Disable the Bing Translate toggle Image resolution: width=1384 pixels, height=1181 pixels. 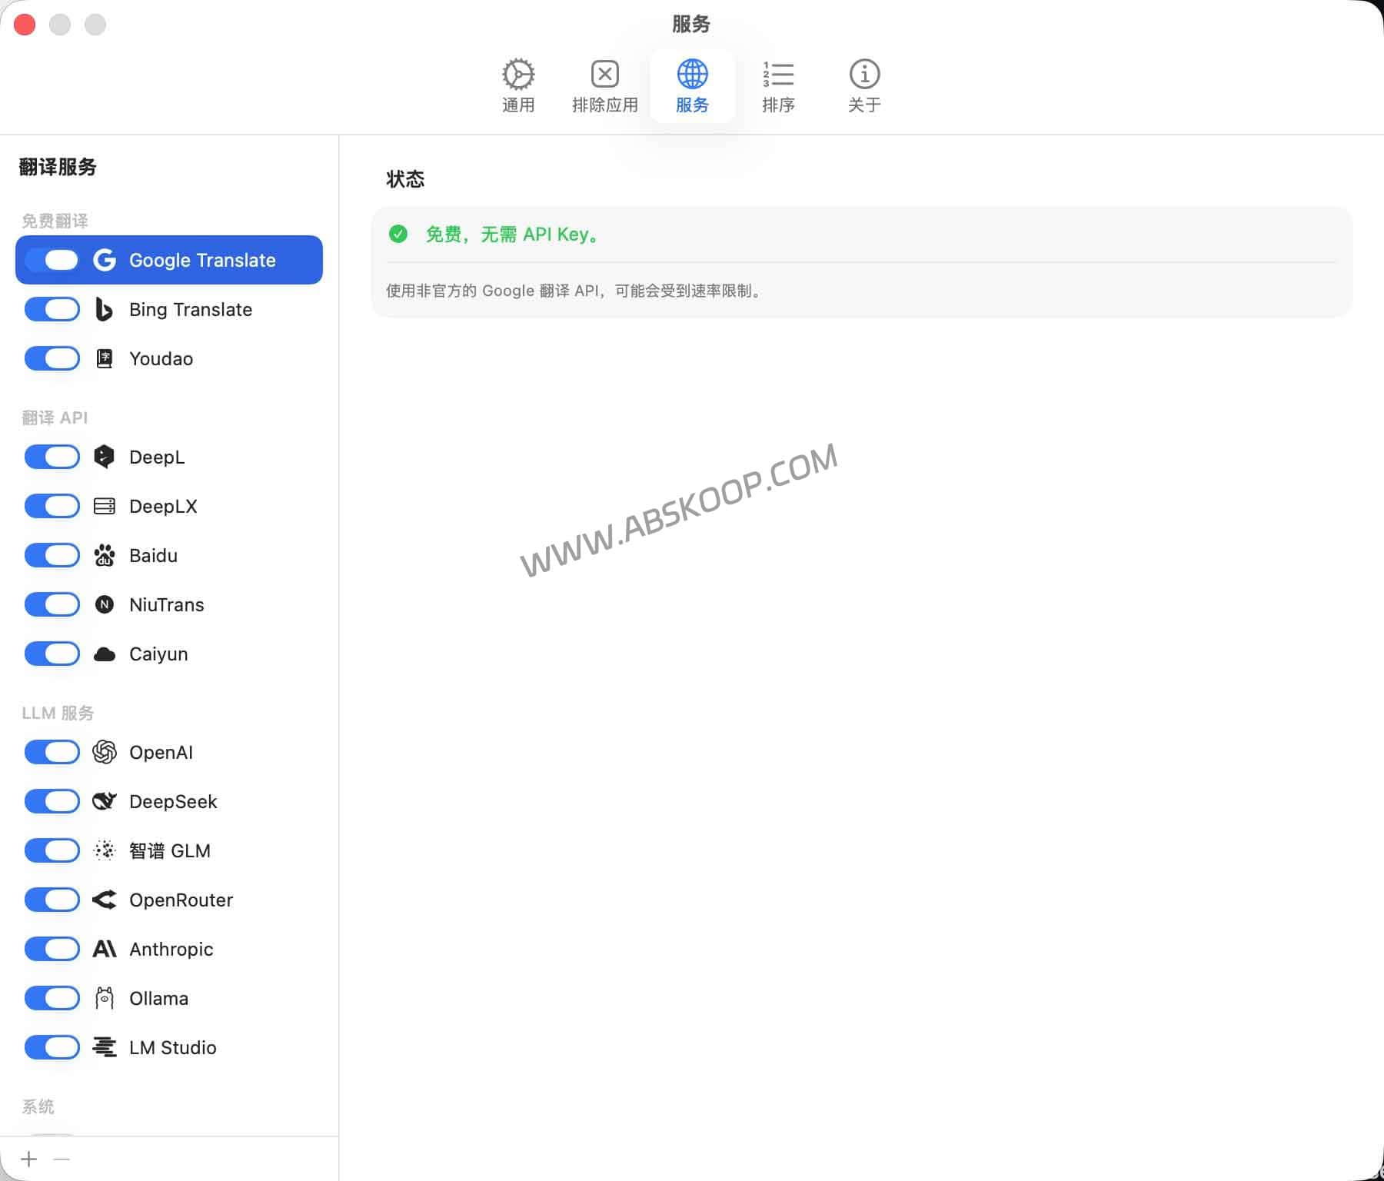point(52,309)
